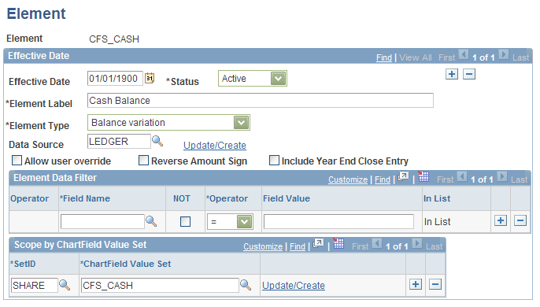Click the NOT column header

point(182,198)
